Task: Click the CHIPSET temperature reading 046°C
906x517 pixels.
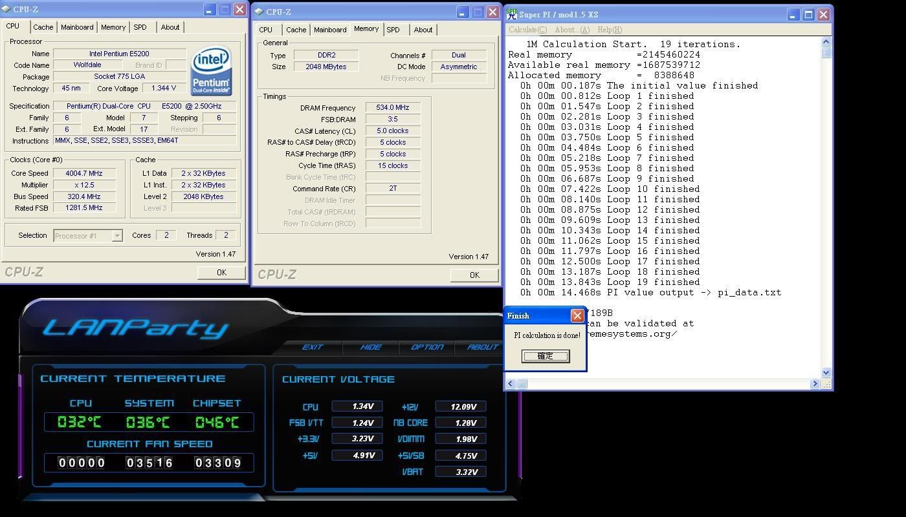Action: (217, 423)
